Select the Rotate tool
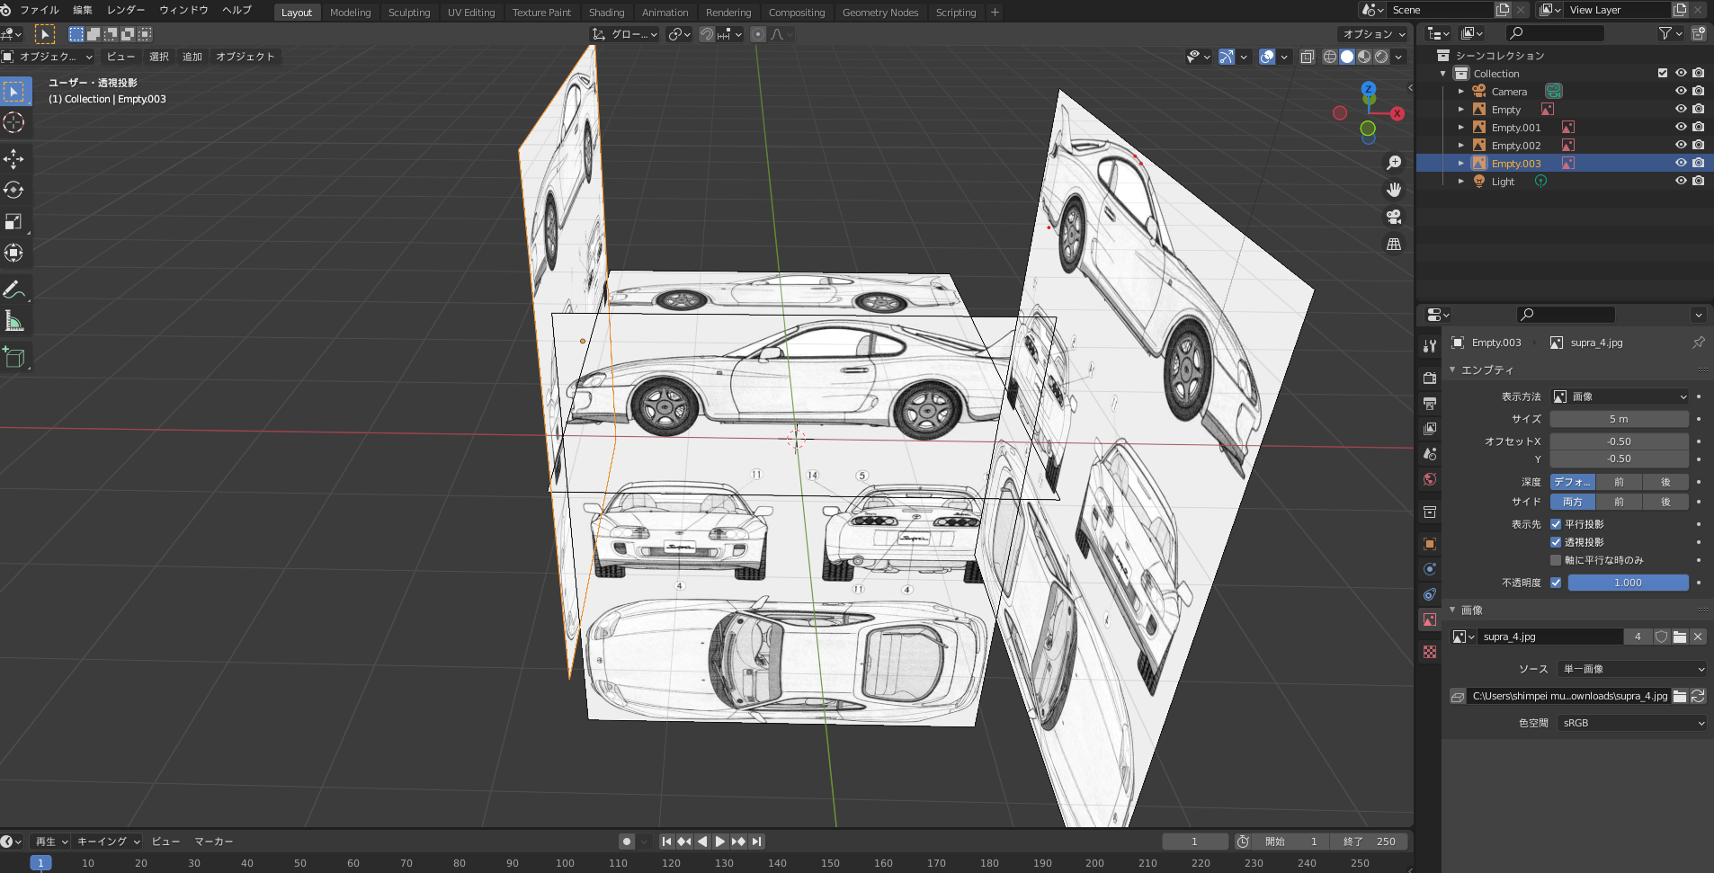 (13, 191)
